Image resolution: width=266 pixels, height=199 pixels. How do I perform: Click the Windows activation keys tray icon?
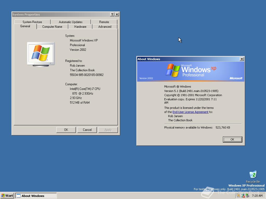click(x=238, y=196)
